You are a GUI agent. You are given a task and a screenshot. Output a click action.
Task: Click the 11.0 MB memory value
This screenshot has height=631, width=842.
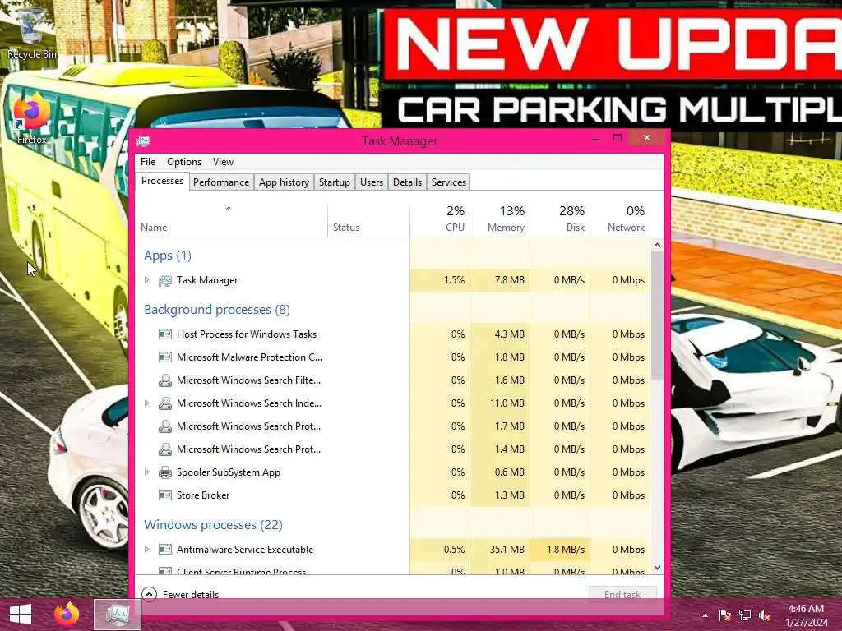pyautogui.click(x=507, y=403)
